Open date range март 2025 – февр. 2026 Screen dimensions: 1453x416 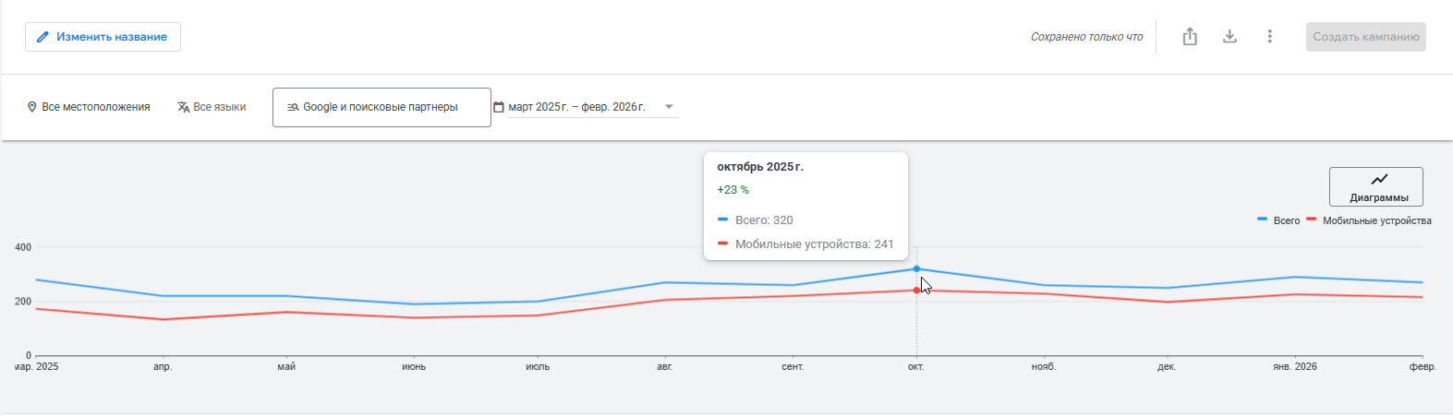576,107
